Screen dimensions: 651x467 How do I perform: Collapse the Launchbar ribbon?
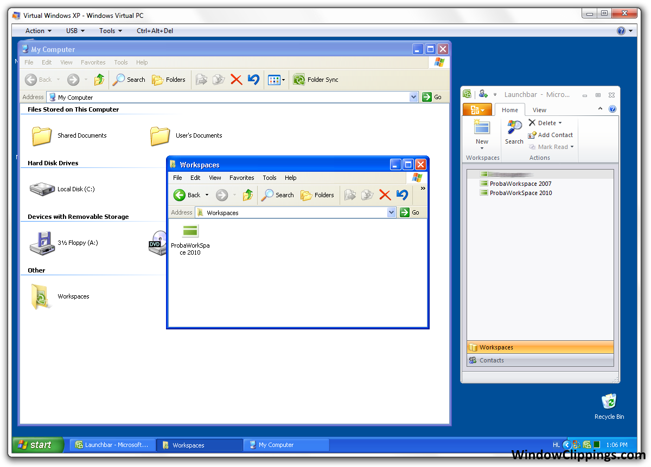click(601, 109)
